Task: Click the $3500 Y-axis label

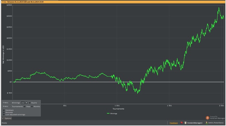Action: tap(9, 5)
